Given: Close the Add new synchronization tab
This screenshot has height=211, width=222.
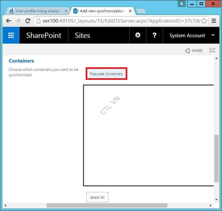Looking at the screenshot, I should [130, 11].
